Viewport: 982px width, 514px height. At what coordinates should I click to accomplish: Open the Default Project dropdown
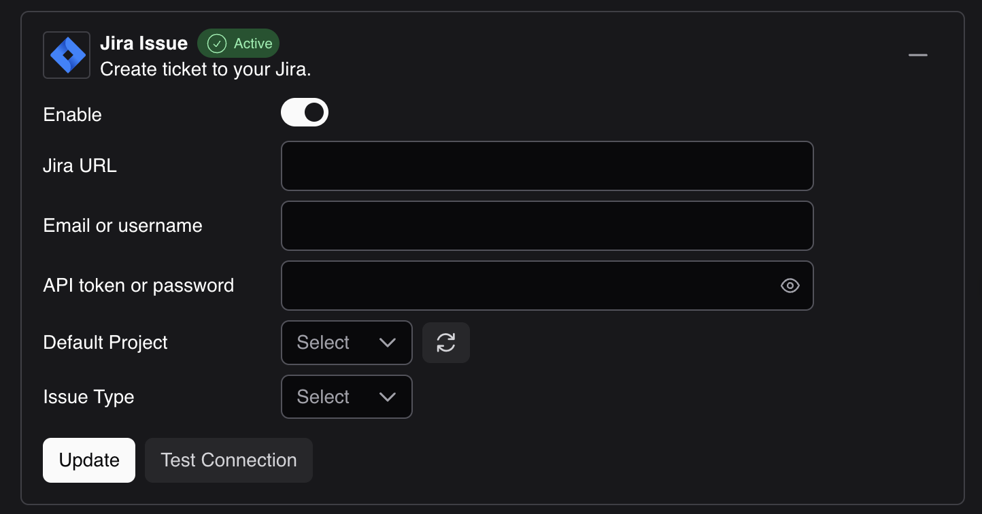coord(347,343)
